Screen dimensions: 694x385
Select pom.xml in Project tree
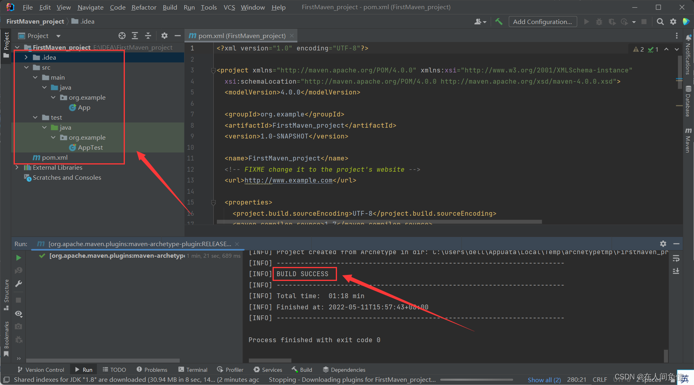coord(50,157)
